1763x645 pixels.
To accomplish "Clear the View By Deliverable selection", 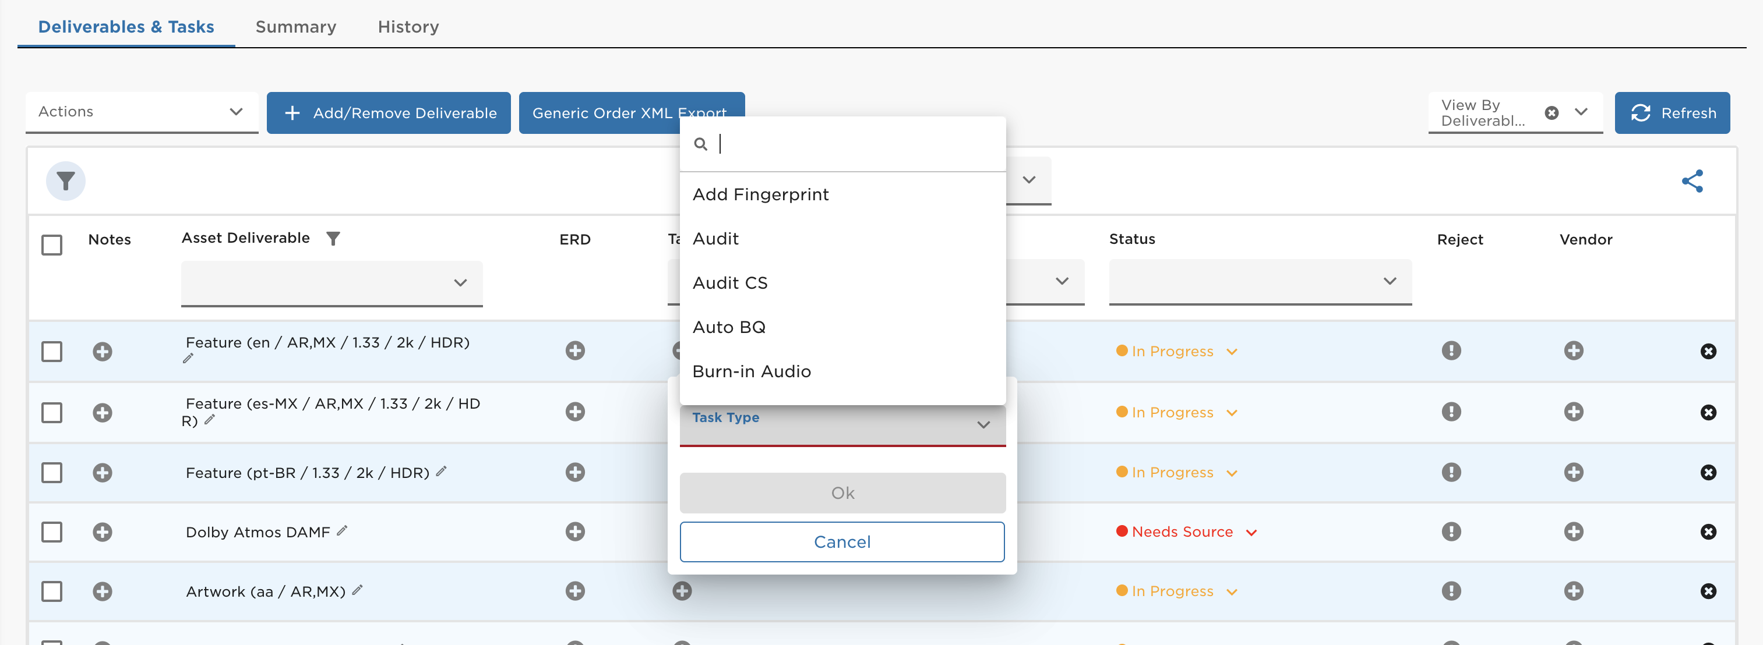I will coord(1552,113).
